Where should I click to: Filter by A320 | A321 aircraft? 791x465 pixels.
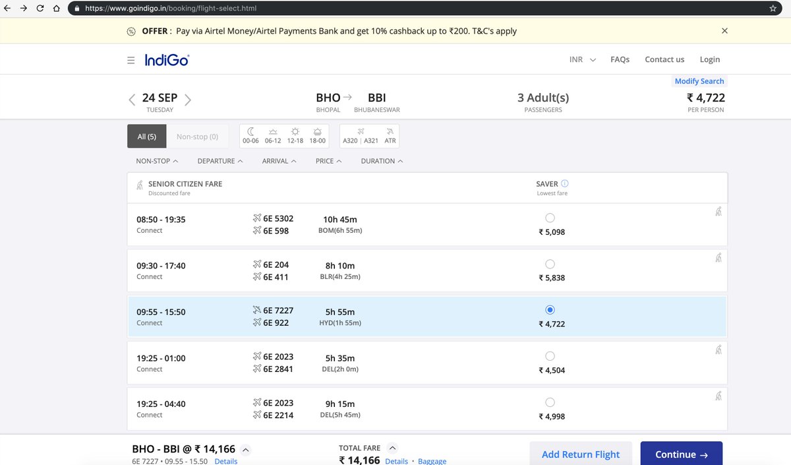360,136
